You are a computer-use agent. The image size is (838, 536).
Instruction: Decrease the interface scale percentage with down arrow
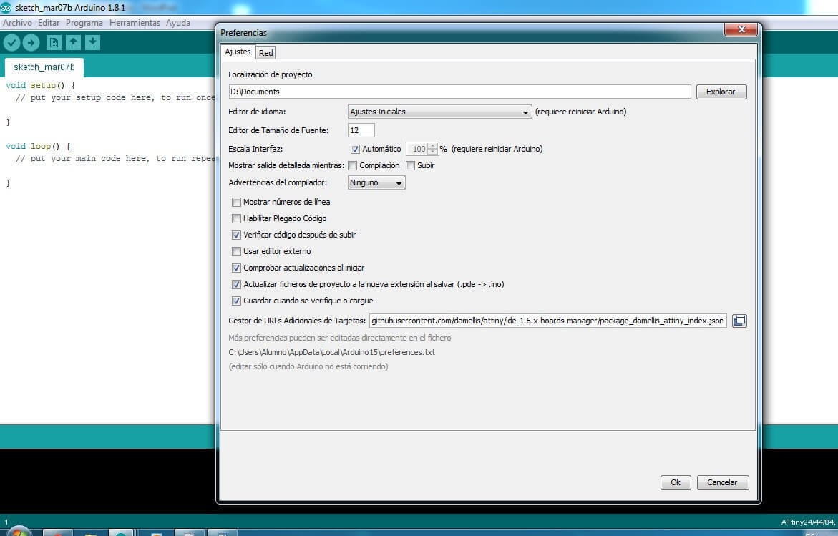433,152
